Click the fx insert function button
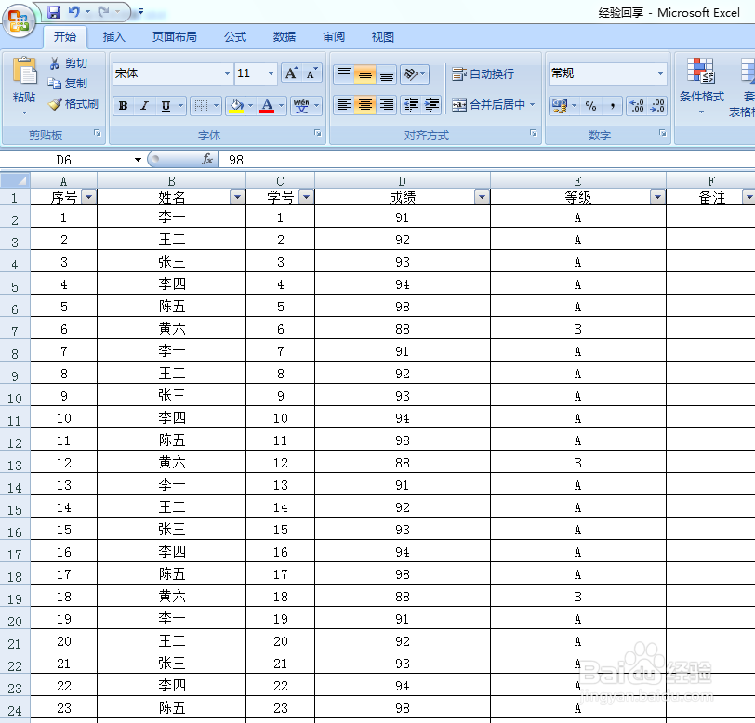The width and height of the screenshot is (755, 723). [x=207, y=159]
